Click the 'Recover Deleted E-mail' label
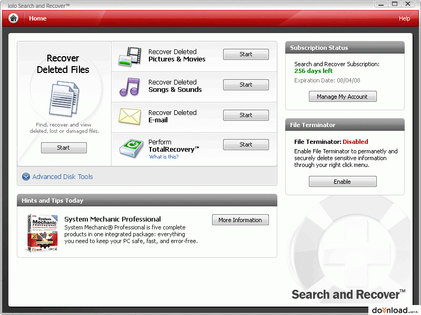The width and height of the screenshot is (421, 315). click(173, 116)
